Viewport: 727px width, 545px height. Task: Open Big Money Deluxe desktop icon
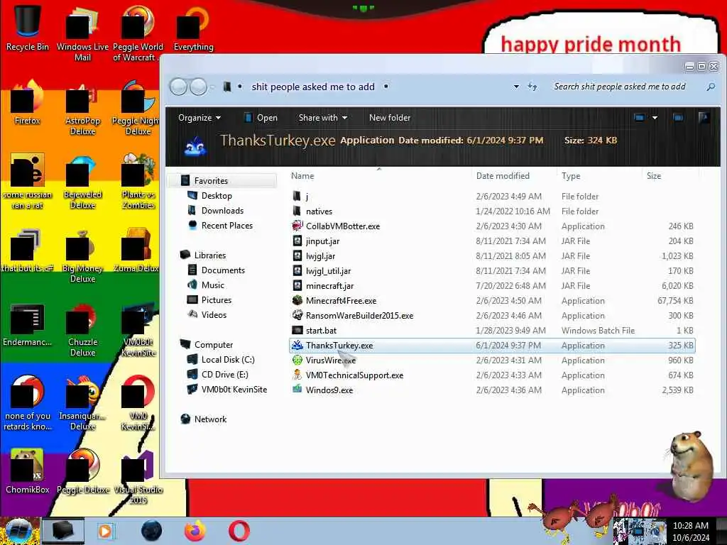click(82, 255)
